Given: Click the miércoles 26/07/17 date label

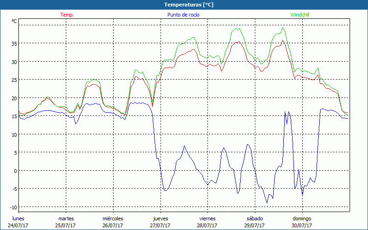Looking at the screenshot, I should (113, 222).
